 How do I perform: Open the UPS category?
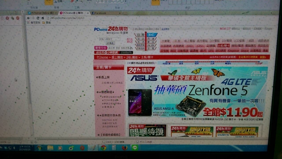point(211,51)
